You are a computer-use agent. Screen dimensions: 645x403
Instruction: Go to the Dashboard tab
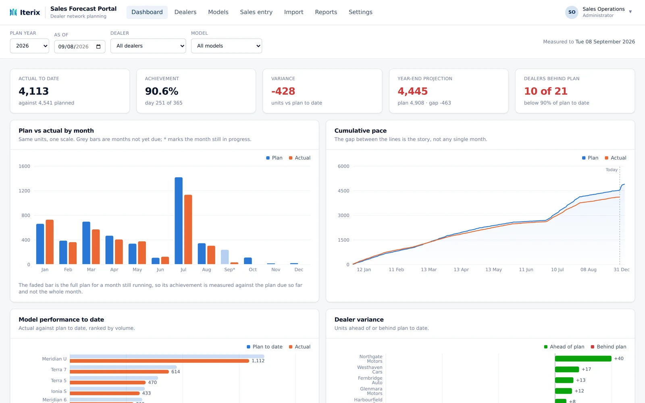pyautogui.click(x=147, y=12)
